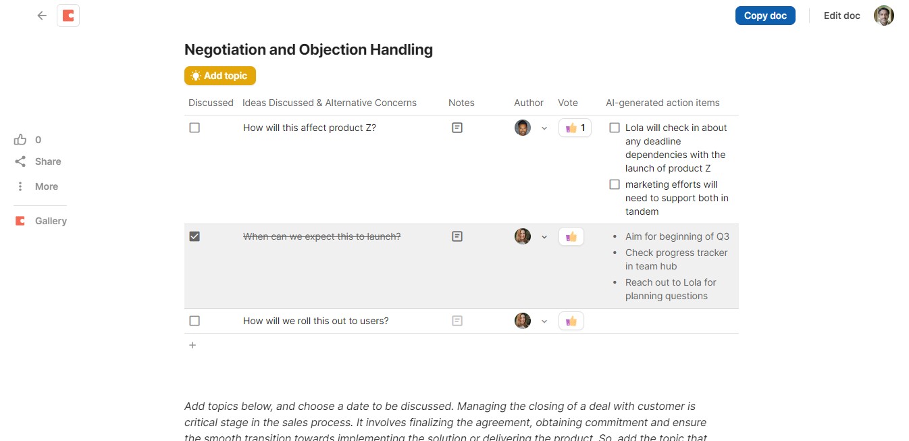This screenshot has height=441, width=909.
Task: Click the Copy doc button
Action: (x=765, y=16)
